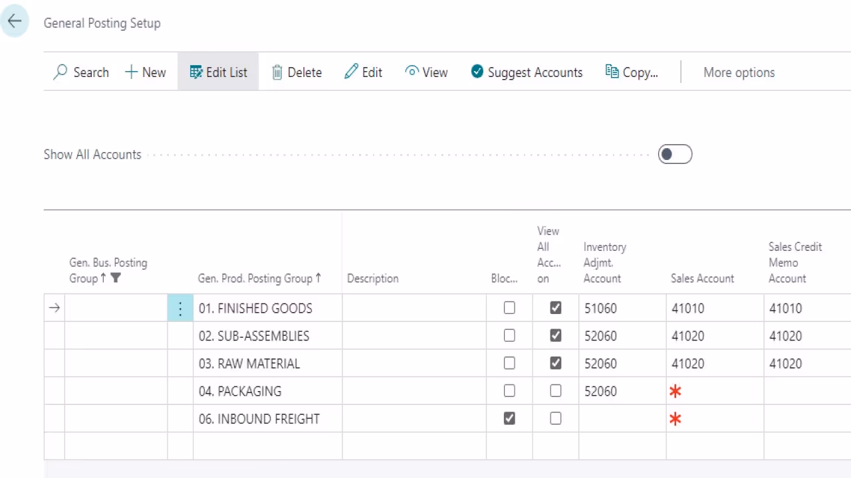
Task: Check View All Accounts for 04. PACKAGING
Action: pyautogui.click(x=556, y=391)
